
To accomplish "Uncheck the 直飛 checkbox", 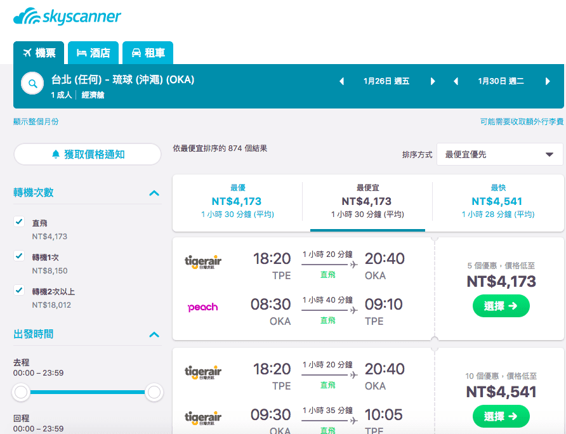I will pyautogui.click(x=19, y=221).
